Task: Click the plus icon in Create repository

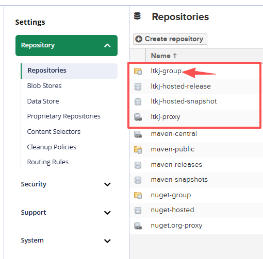Action: click(139, 39)
